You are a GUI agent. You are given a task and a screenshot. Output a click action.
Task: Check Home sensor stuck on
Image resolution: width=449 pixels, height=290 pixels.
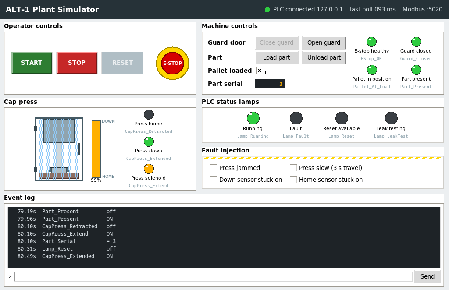pos(293,180)
